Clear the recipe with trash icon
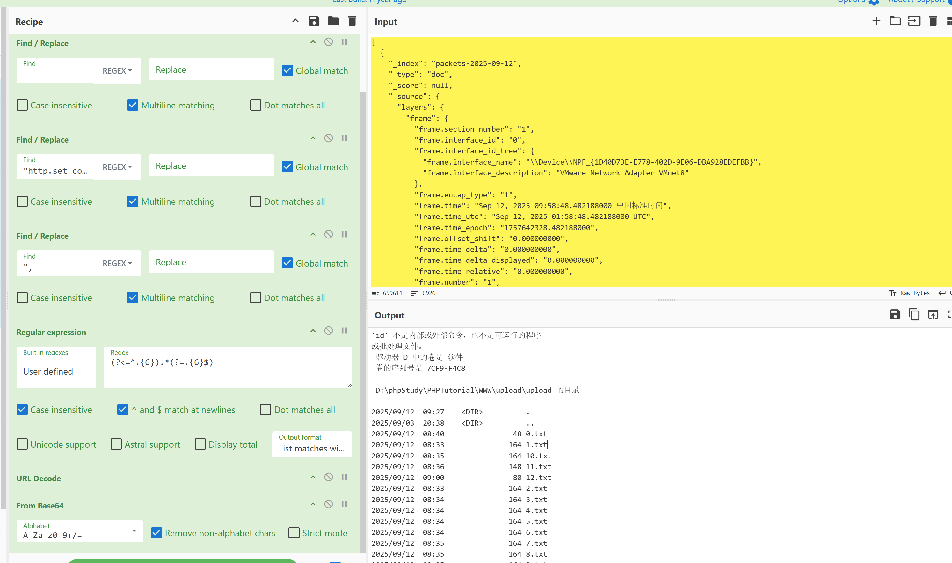The image size is (952, 563). [x=352, y=21]
